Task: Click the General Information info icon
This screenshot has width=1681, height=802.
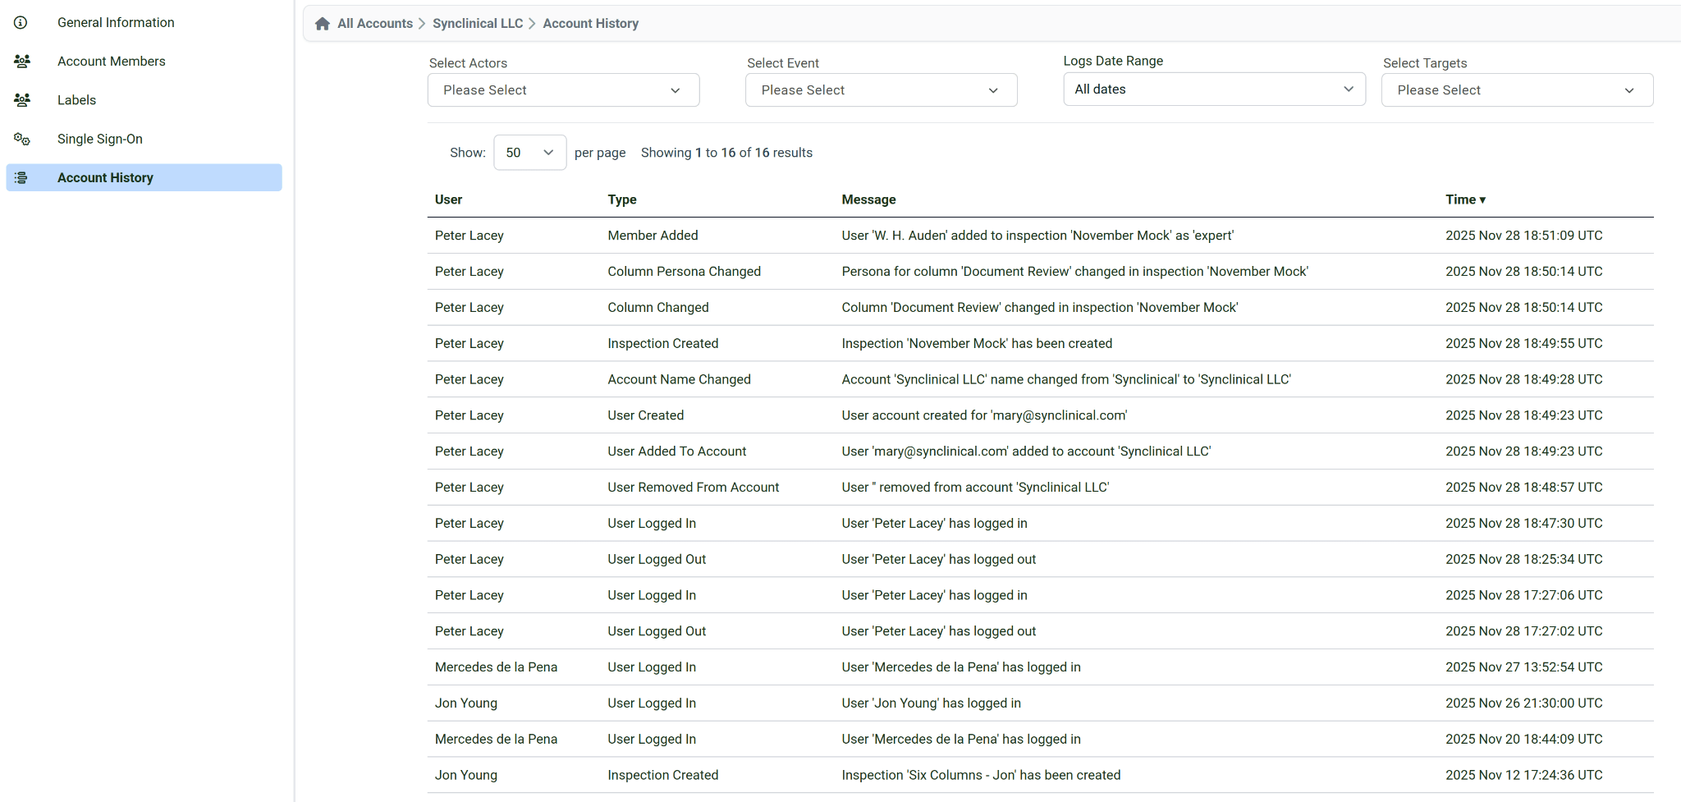Action: [21, 23]
